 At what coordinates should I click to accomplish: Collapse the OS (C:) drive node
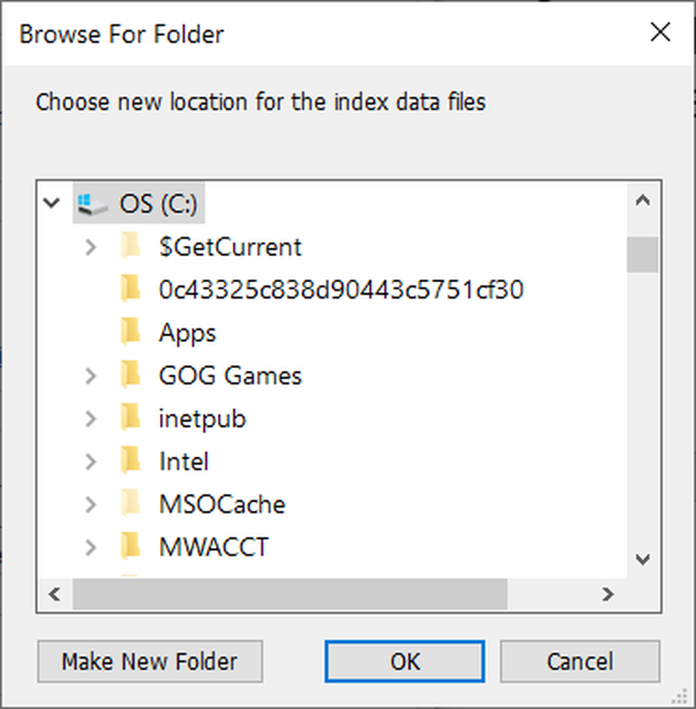click(51, 203)
